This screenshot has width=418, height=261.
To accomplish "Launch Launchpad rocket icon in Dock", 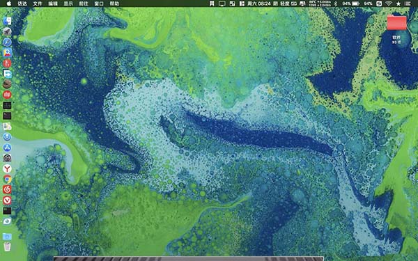I will click(7, 32).
